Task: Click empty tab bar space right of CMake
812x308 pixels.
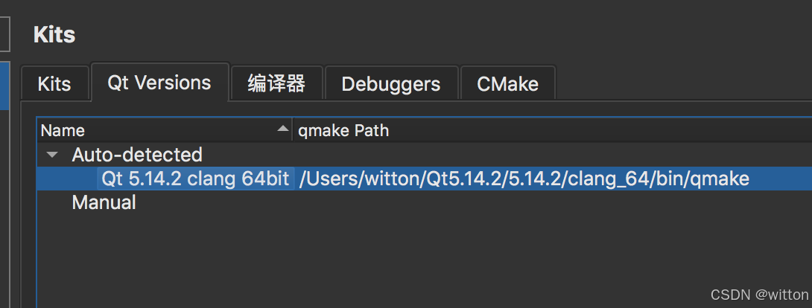Action: (670, 83)
